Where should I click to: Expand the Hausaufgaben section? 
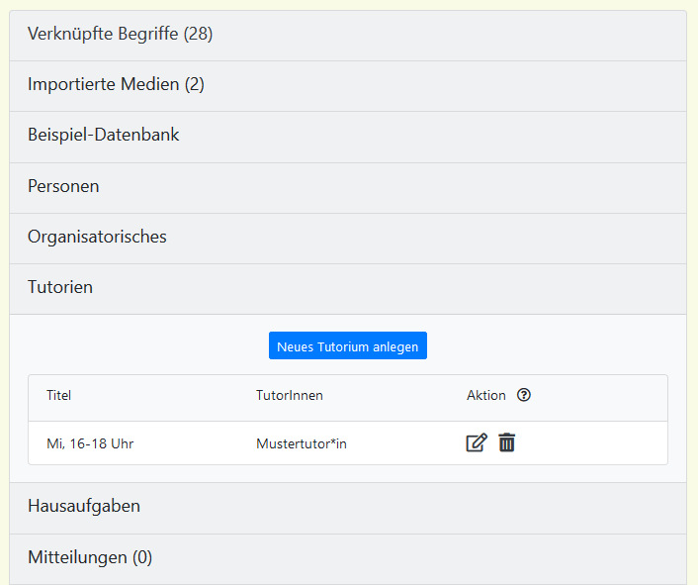[x=84, y=507]
